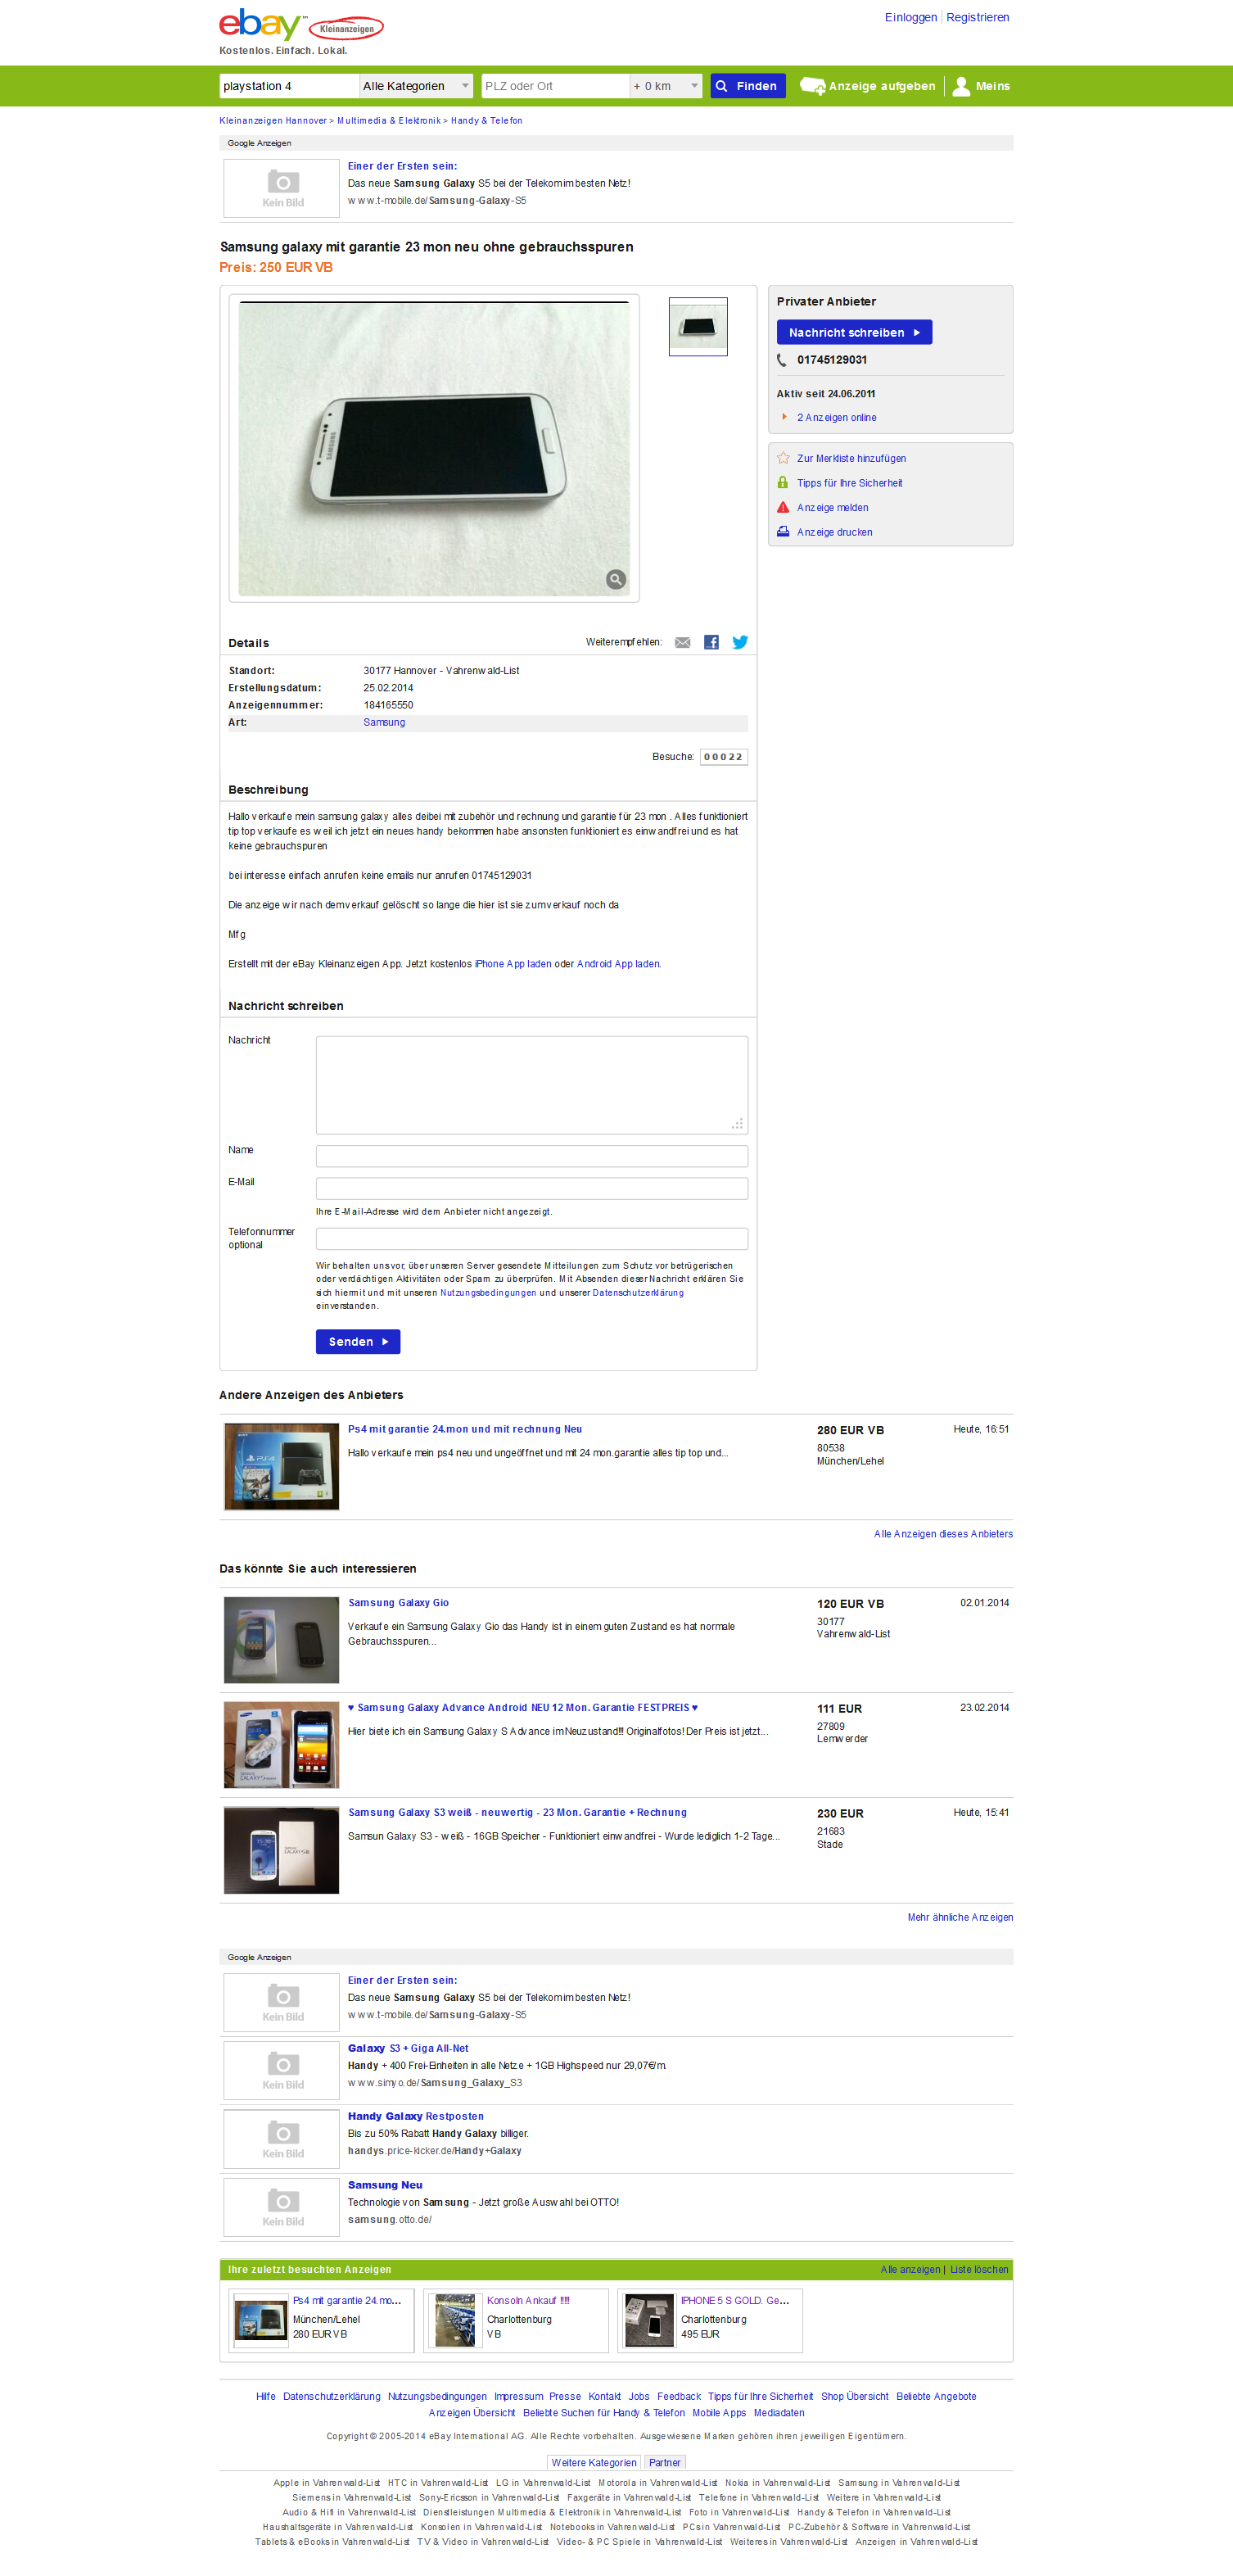Click the Meins user profile icon
Image resolution: width=1233 pixels, height=2576 pixels.
961,86
